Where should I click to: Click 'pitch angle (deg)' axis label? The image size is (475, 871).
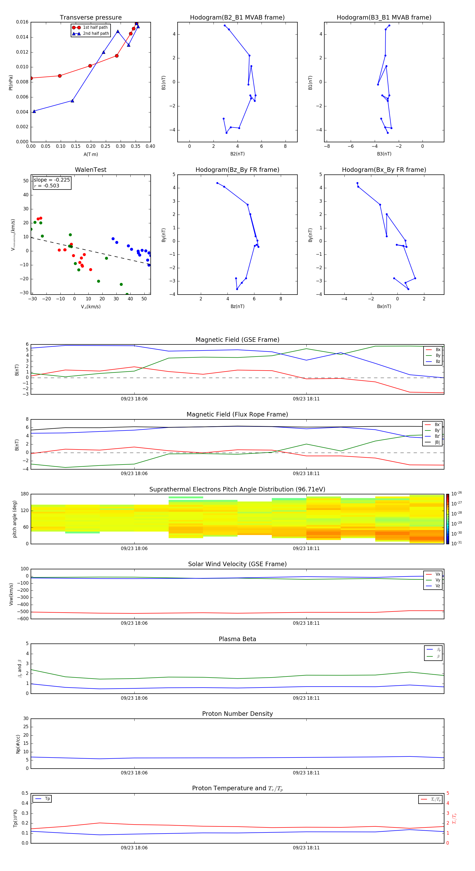(x=15, y=519)
